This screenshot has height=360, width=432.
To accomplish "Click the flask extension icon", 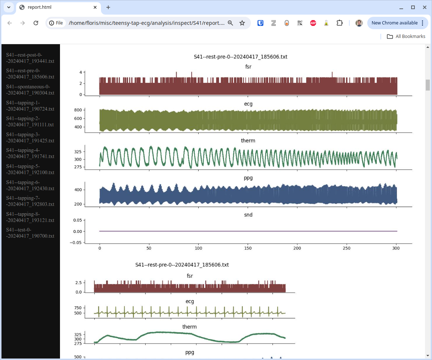I will (x=326, y=23).
